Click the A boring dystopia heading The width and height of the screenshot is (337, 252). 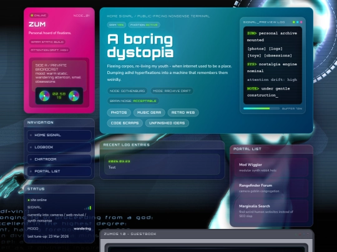[x=140, y=45]
